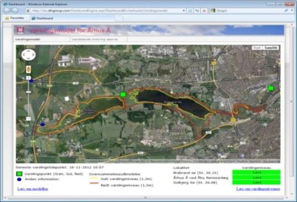Click the blue information marker at the river's west end
Image resolution: width=297 pixels, height=202 pixels.
[x=43, y=124]
